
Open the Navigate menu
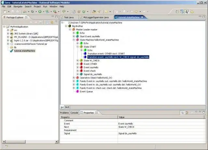pyautogui.click(x=18, y=6)
